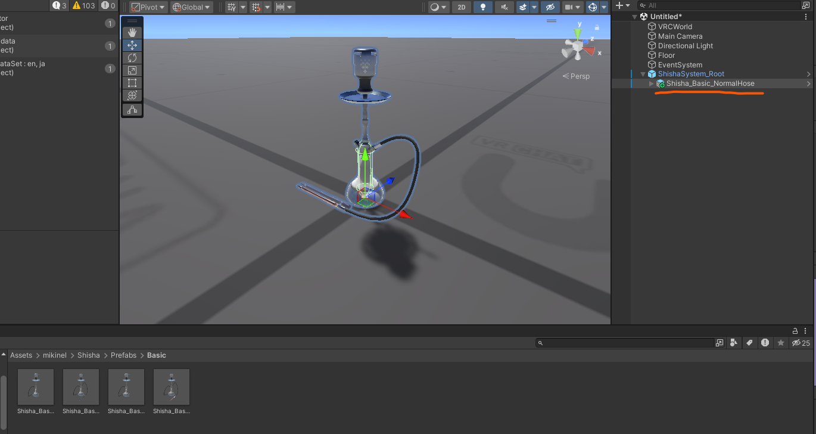This screenshot has height=434, width=816.
Task: Toggle scene audio mute
Action: tap(504, 7)
